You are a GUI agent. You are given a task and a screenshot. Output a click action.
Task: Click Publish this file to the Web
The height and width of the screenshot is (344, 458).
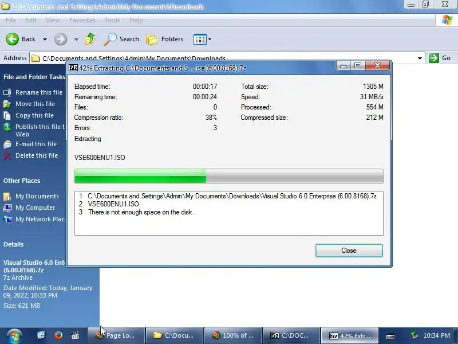click(40, 131)
